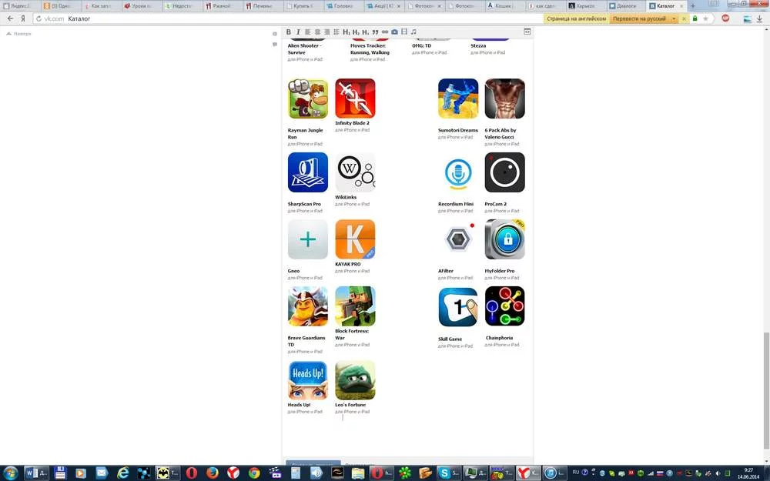Switch to the Недост... browser tab

[x=182, y=6]
